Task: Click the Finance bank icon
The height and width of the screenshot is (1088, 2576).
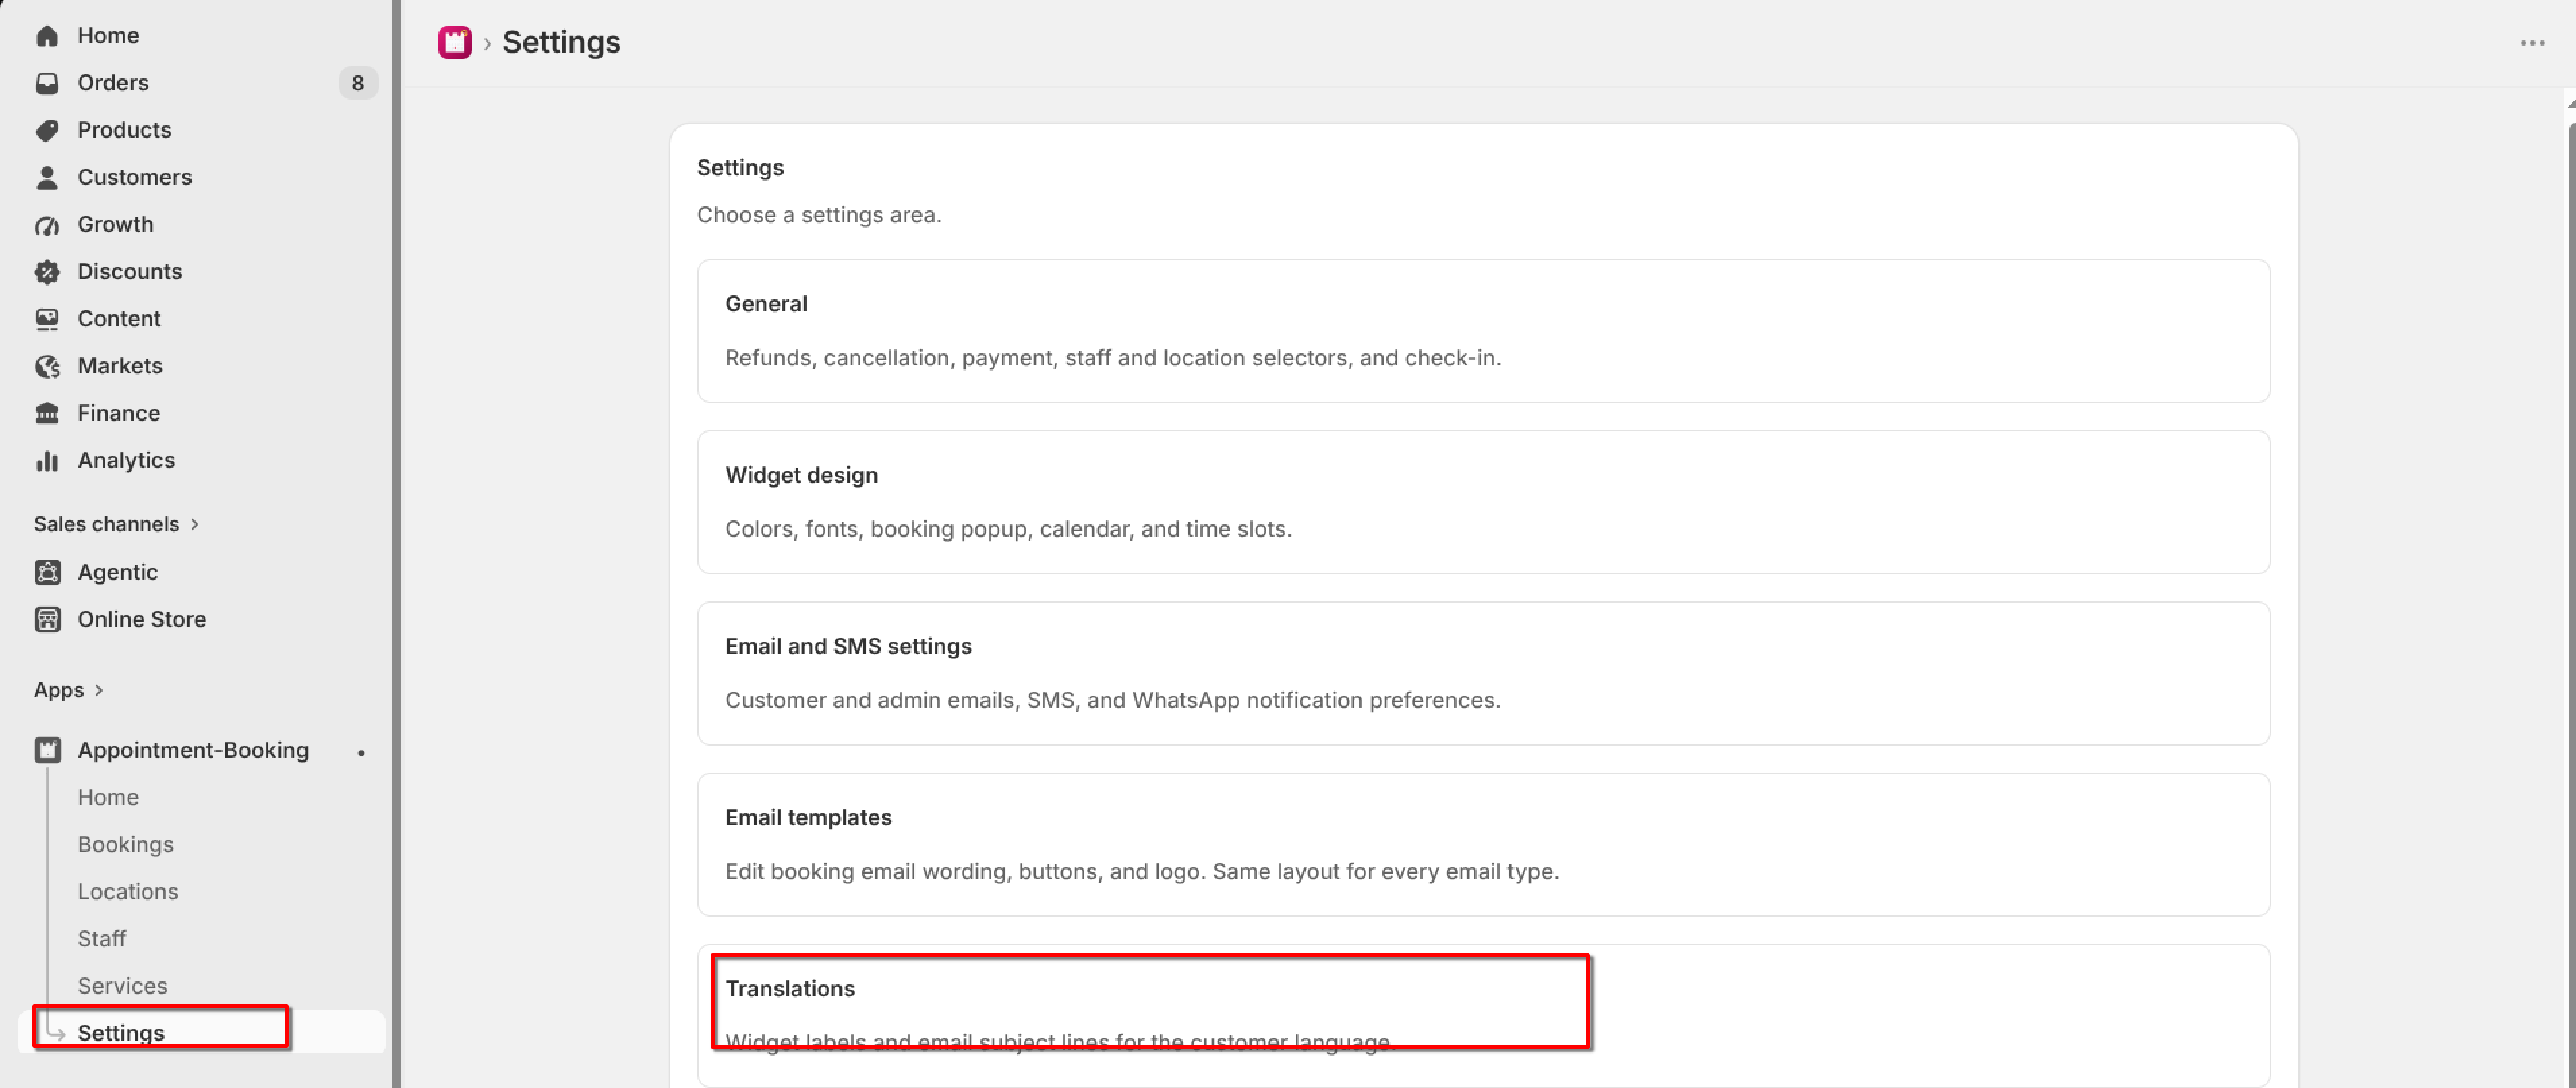Action: (47, 413)
